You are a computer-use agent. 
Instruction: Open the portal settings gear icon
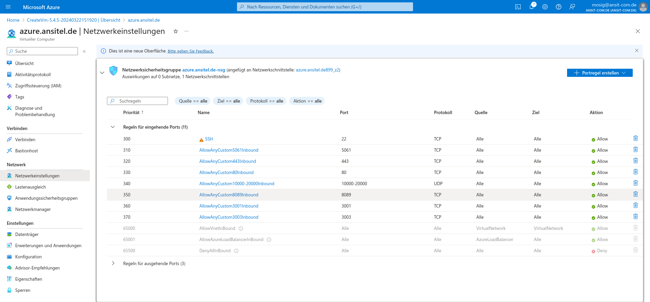[545, 7]
